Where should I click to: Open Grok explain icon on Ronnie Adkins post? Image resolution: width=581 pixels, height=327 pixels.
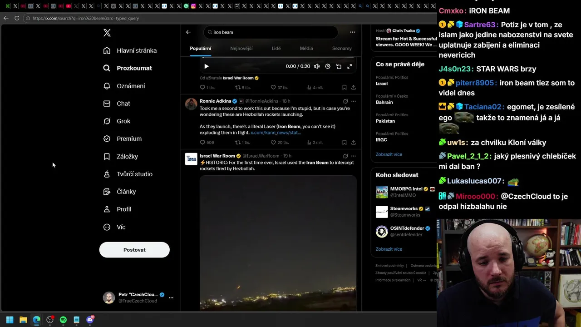345,101
